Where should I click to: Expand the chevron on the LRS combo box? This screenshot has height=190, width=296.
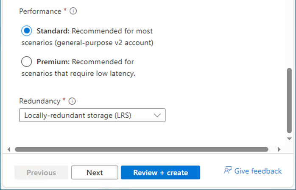point(157,115)
